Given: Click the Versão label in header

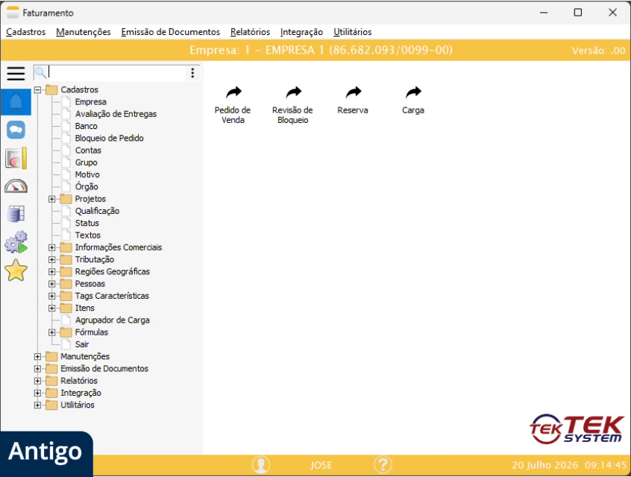Looking at the screenshot, I should pos(598,51).
